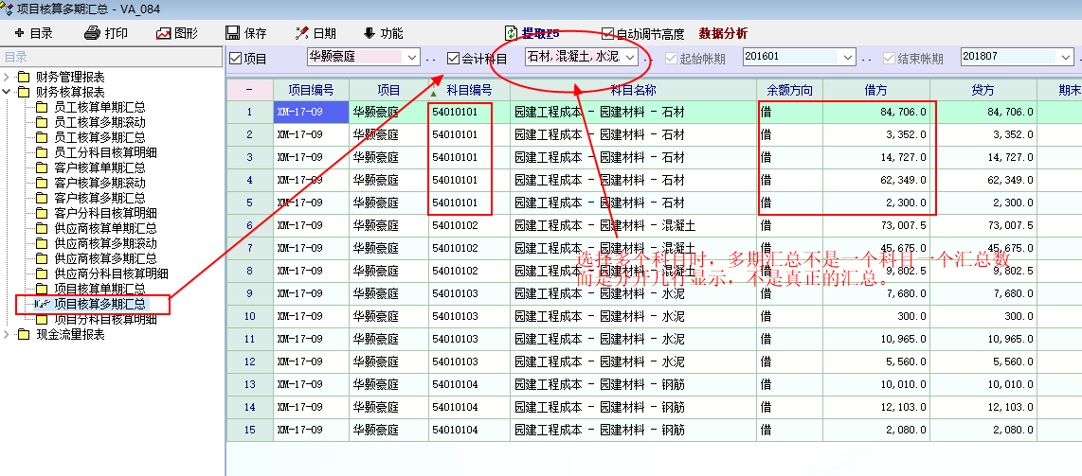Open the 华颢豪庭 project dropdown
The width and height of the screenshot is (1082, 476).
411,58
